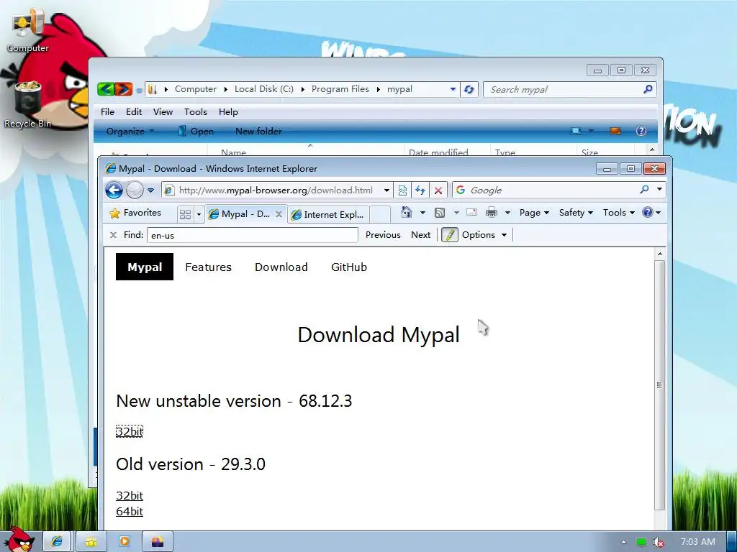Screen dimensions: 737x552
Task: Expand Explorer address bar history dropdown
Action: tap(453, 88)
